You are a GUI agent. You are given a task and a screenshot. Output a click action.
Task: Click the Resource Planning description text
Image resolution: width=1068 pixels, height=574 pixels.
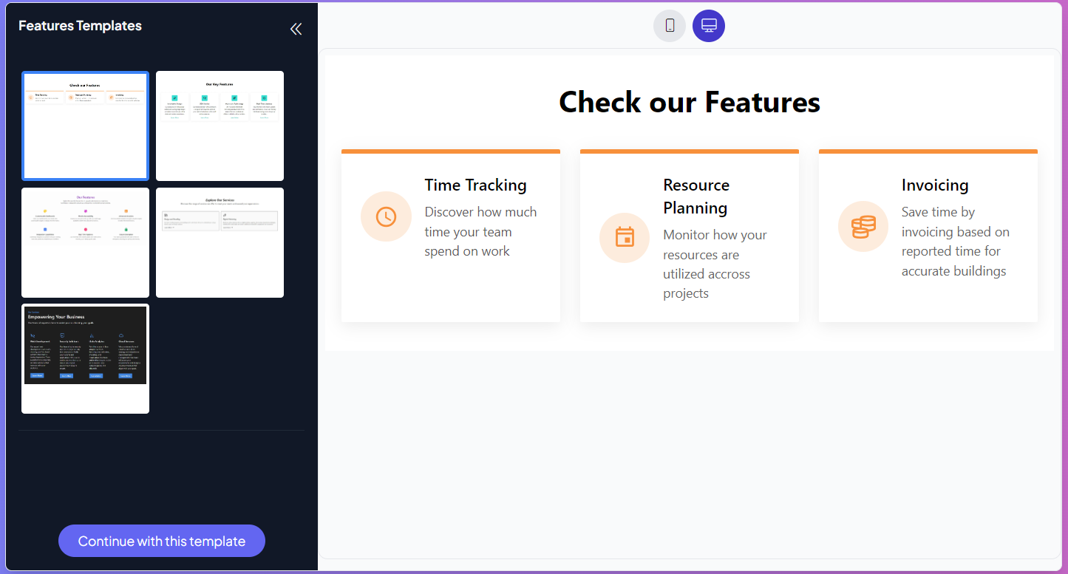(715, 264)
